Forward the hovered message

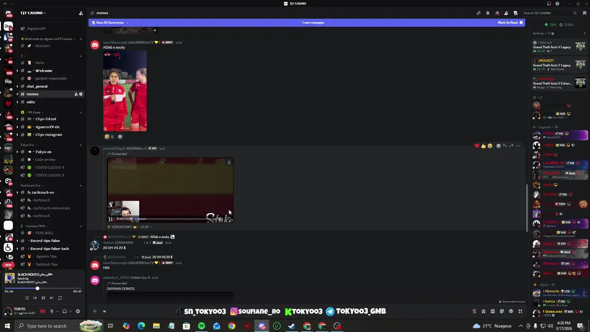tap(511, 146)
